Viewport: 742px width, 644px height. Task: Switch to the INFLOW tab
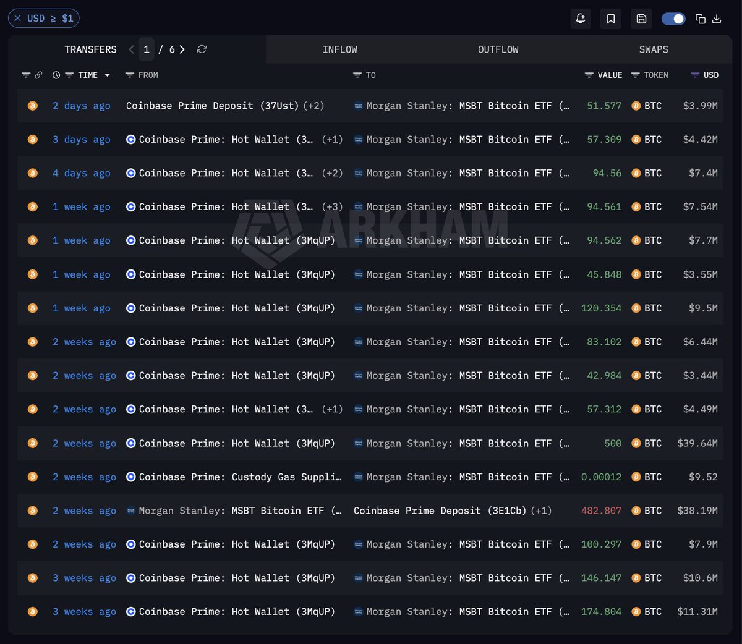point(339,49)
